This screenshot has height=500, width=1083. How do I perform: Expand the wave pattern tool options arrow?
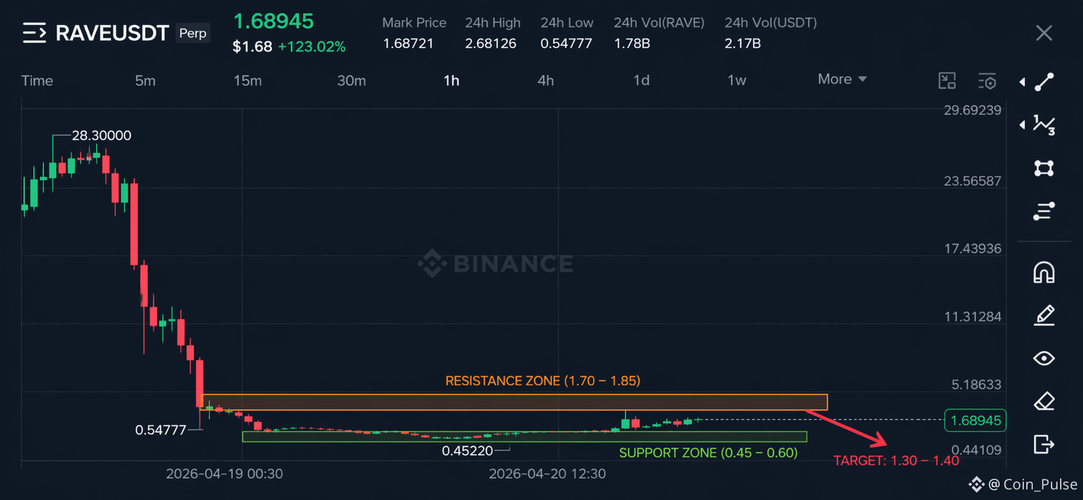point(1022,125)
